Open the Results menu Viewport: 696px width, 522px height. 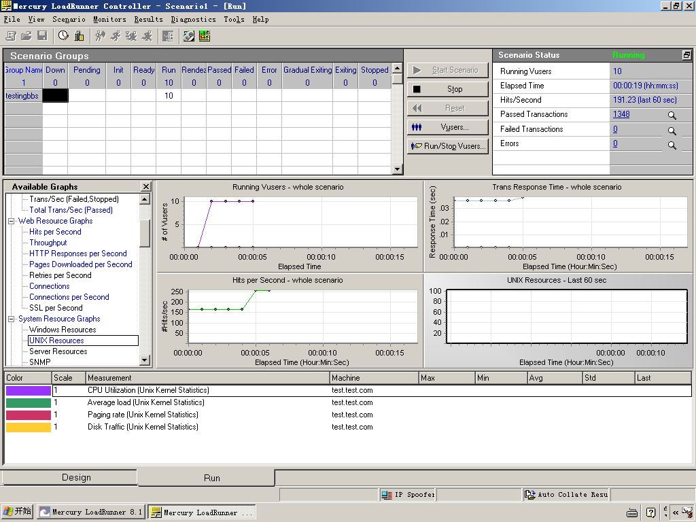[x=149, y=20]
